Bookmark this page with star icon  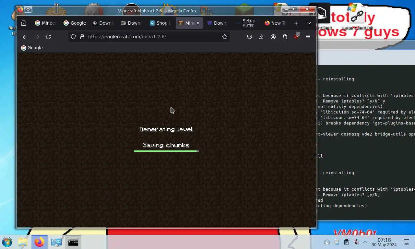(x=224, y=37)
